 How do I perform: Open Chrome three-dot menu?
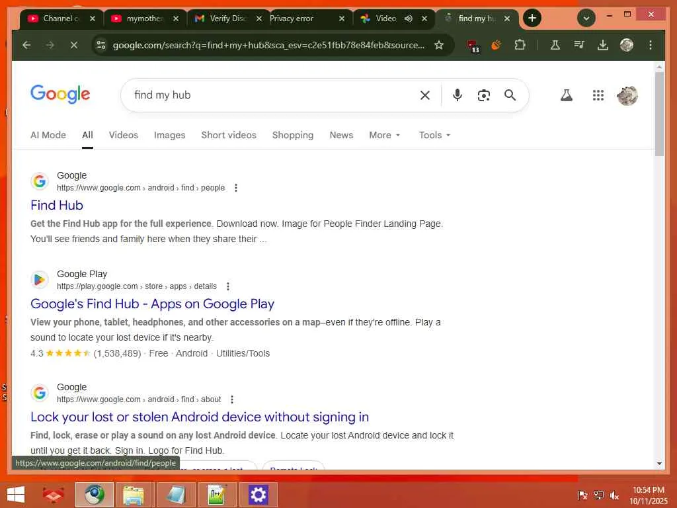coord(651,45)
